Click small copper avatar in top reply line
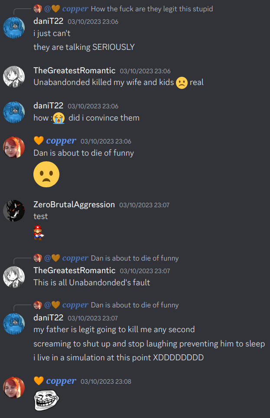The image size is (270, 418). coord(38,9)
